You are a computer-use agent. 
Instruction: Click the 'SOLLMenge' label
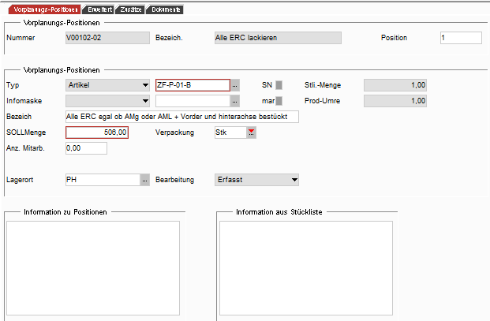(x=26, y=133)
